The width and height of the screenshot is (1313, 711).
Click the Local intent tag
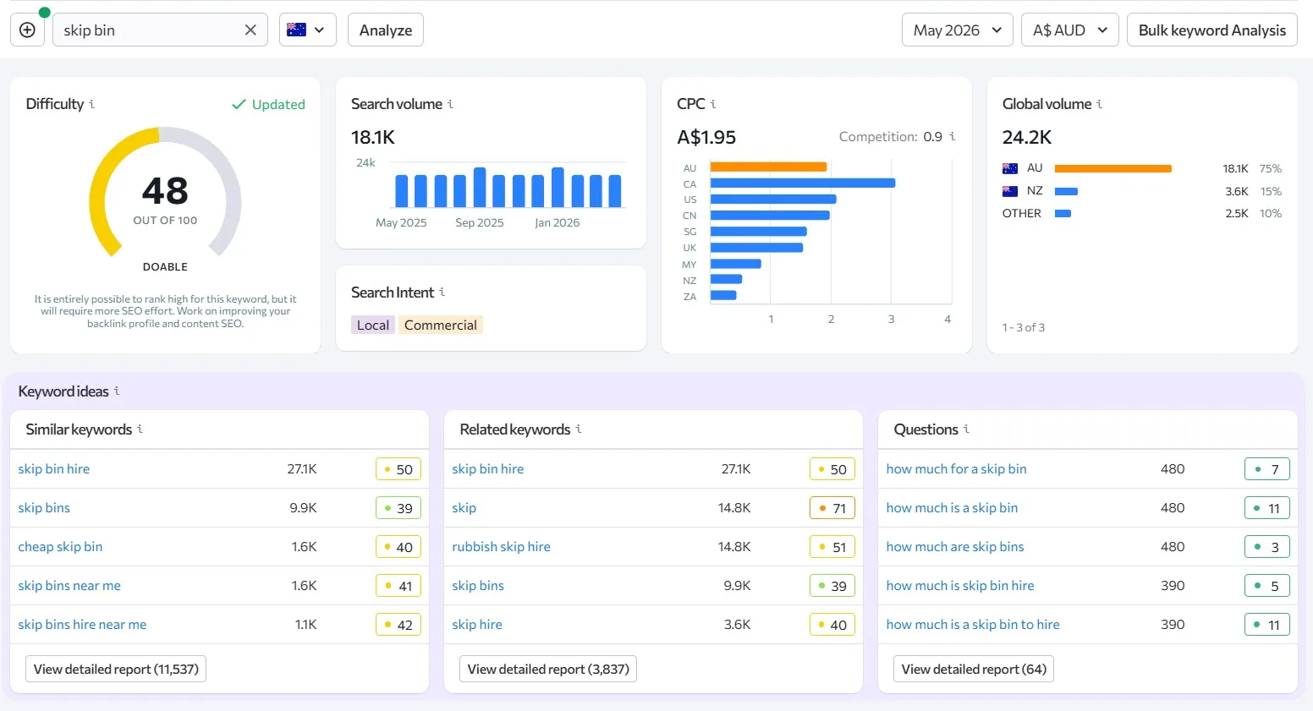point(373,325)
